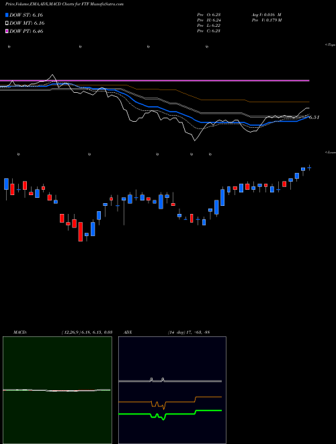Click the 'Pre C: 6.23' value
Screen dimensions: 336x444
pyautogui.click(x=209, y=31)
